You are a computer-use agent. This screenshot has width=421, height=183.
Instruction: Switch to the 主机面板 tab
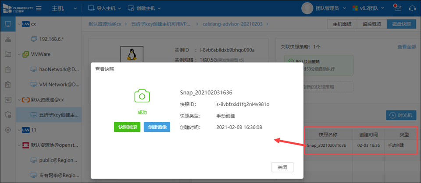pos(342,24)
